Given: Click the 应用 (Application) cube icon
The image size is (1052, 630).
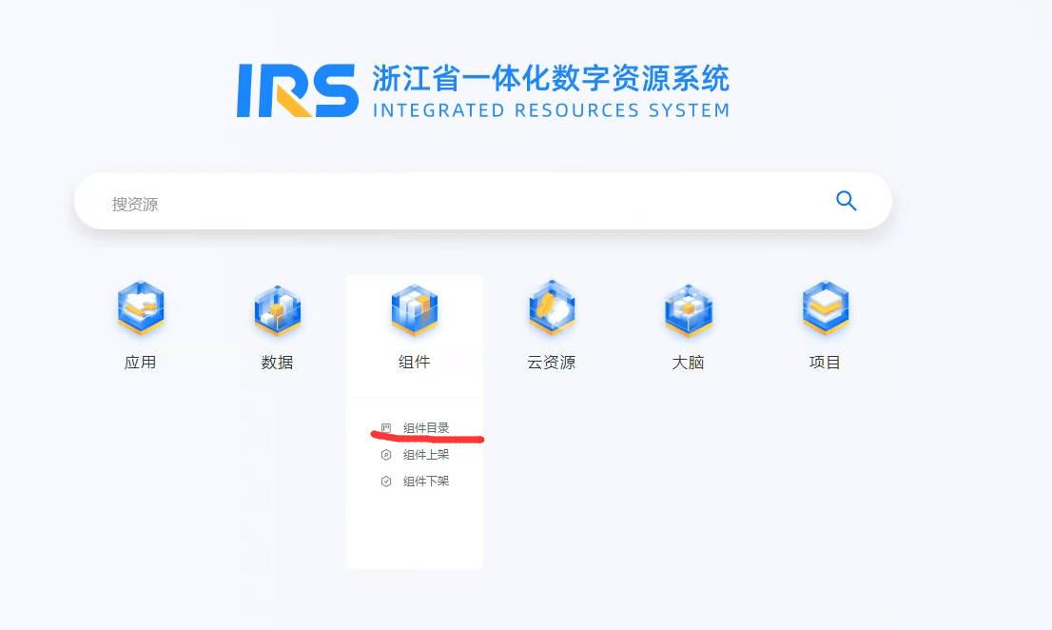Looking at the screenshot, I should click(x=141, y=308).
